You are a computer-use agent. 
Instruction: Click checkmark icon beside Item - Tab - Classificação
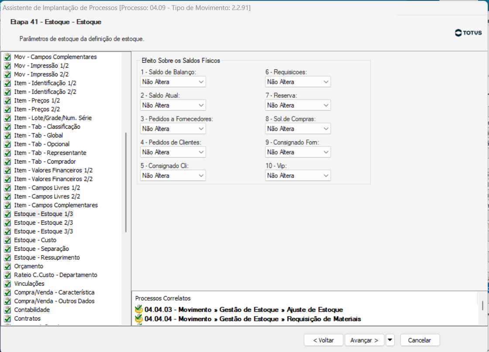pyautogui.click(x=7, y=127)
